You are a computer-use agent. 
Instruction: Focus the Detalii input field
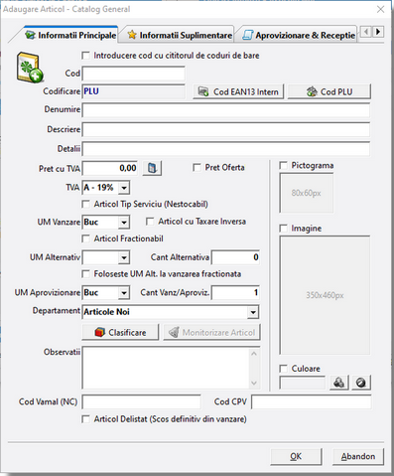click(x=226, y=149)
